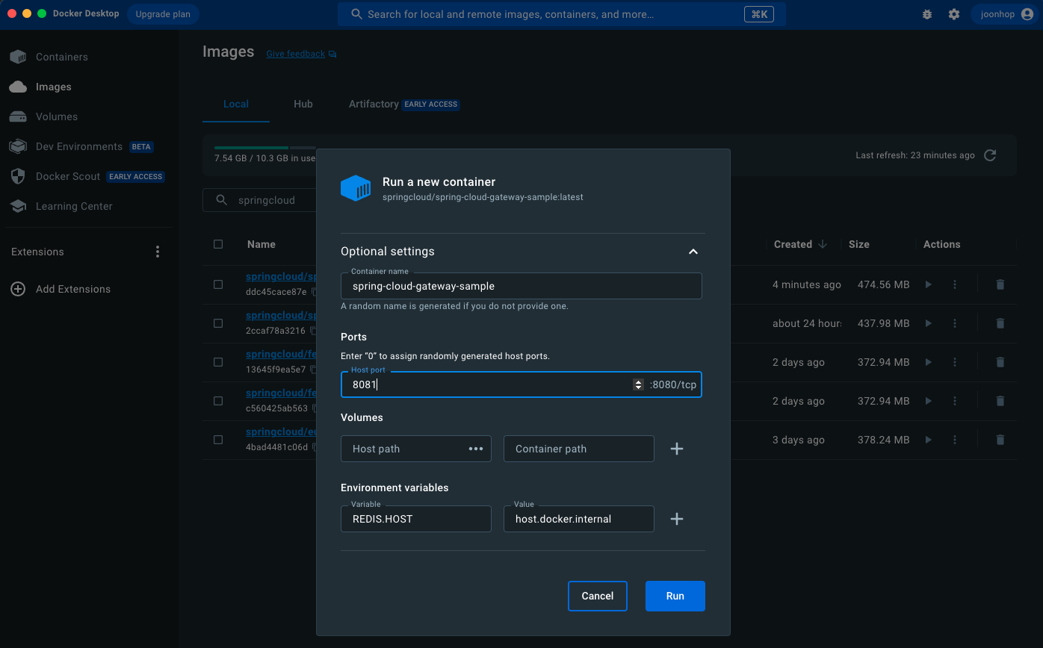Screen dimensions: 1043x648
Task: Open the Extensions three-dot menu
Action: pyautogui.click(x=157, y=252)
